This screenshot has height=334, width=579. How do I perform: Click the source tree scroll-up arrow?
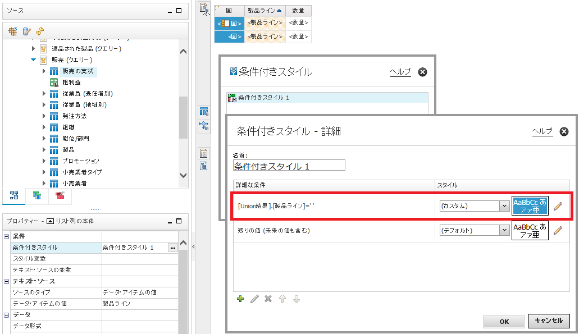pyautogui.click(x=183, y=52)
